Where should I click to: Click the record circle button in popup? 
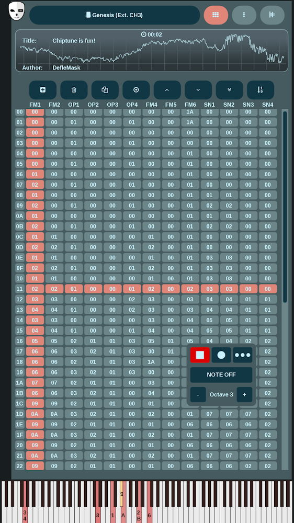tap(221, 355)
